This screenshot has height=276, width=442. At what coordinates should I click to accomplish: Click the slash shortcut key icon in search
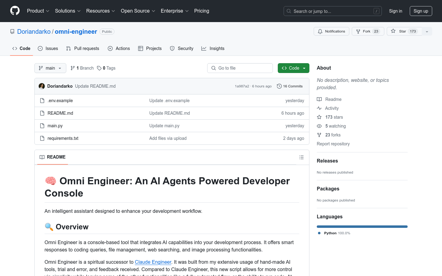377,11
